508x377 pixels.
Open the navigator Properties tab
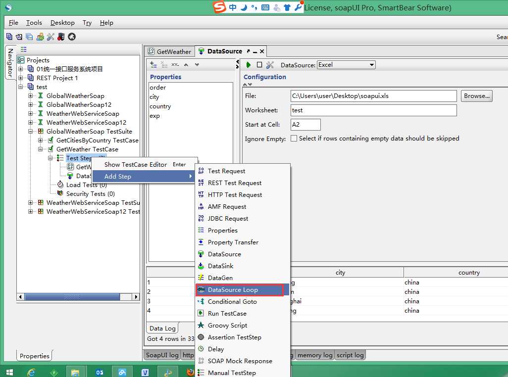34,356
